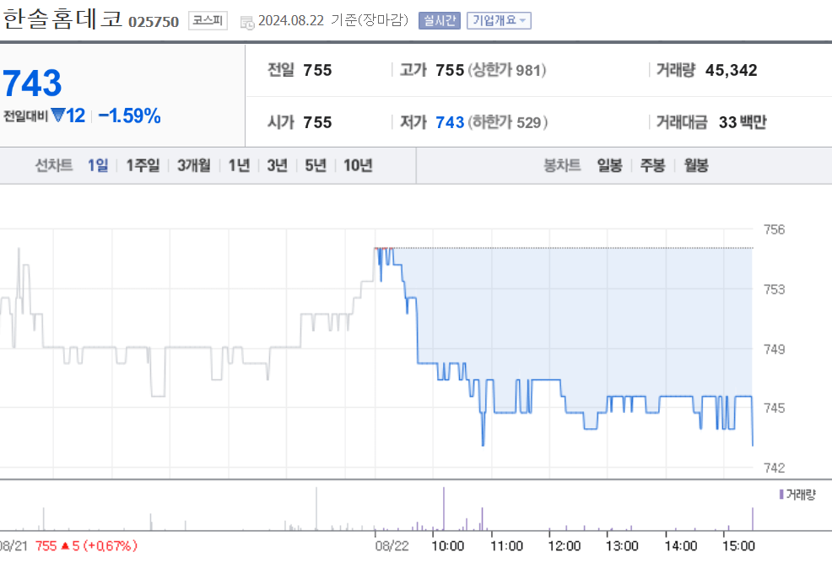Click the 하한가 529 text

pos(507,122)
